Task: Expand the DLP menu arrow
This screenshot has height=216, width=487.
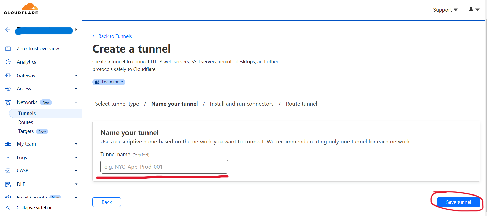Action: pos(76,184)
